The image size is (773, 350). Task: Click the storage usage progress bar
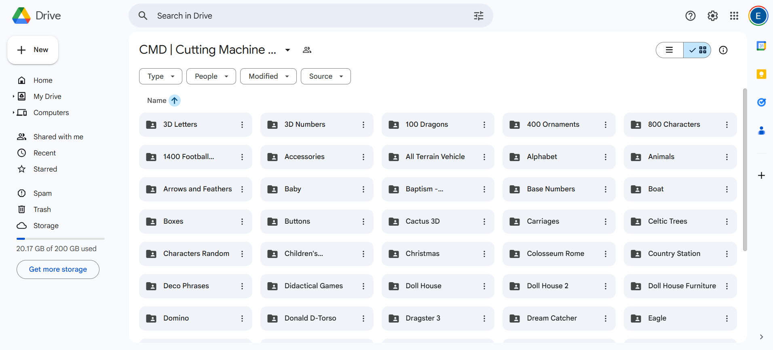(x=61, y=239)
